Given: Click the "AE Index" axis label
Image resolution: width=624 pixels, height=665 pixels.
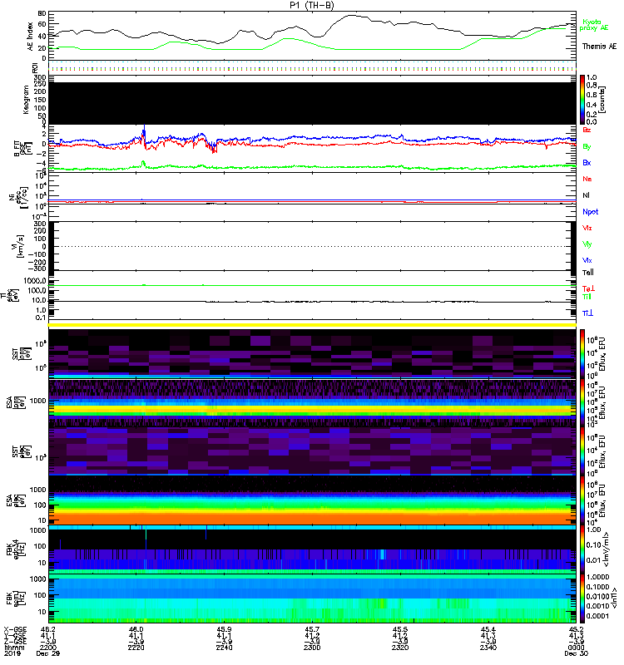Looking at the screenshot, I should tap(30, 36).
